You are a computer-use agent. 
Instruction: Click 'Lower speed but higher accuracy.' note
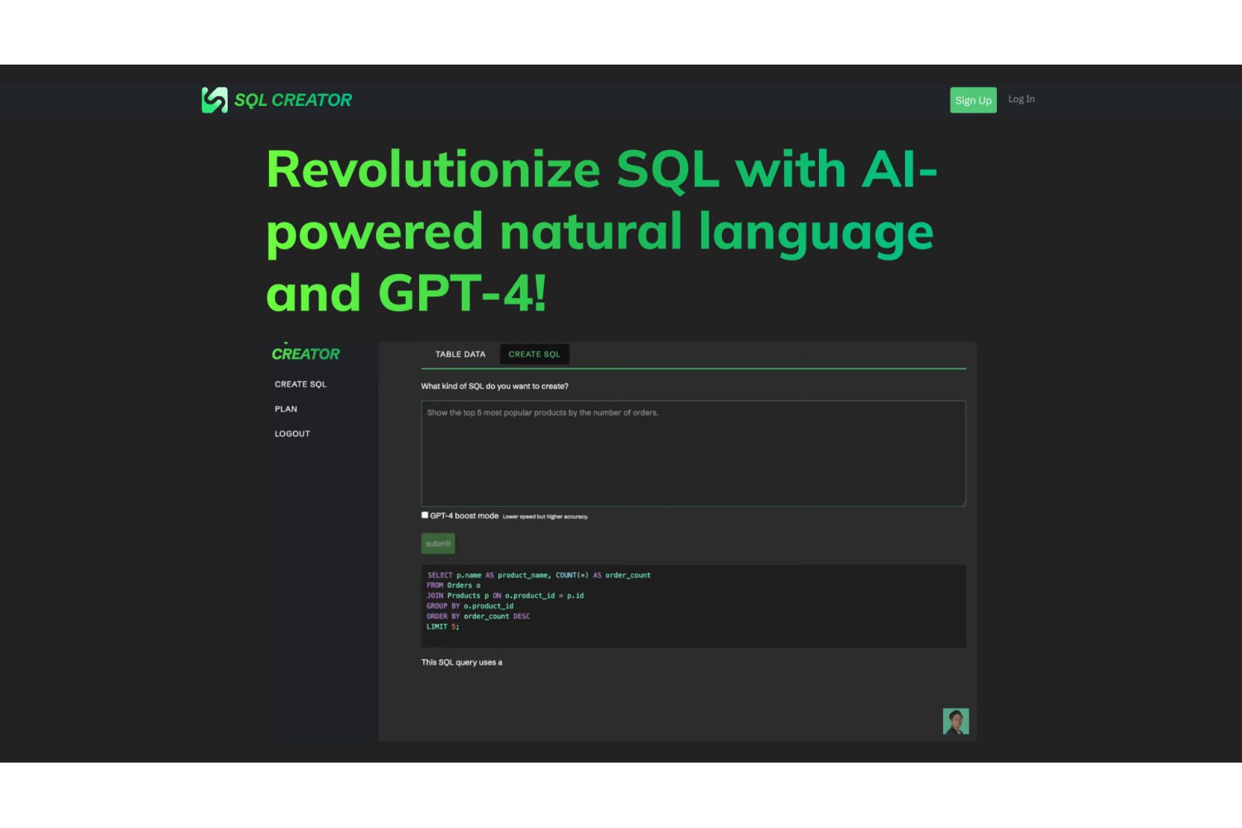pyautogui.click(x=546, y=517)
